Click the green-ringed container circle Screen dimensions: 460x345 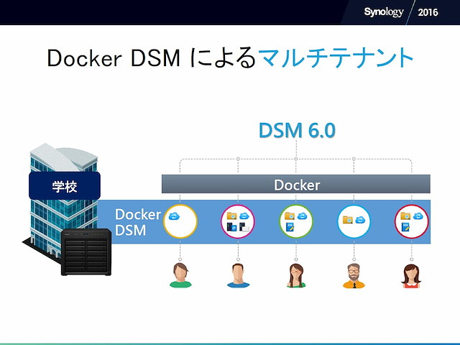(x=296, y=221)
